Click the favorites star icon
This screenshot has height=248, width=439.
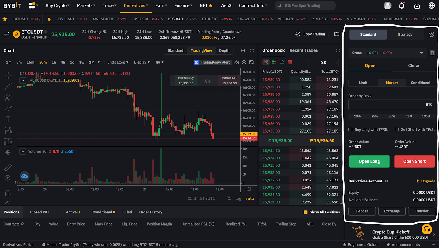(x=5, y=19)
